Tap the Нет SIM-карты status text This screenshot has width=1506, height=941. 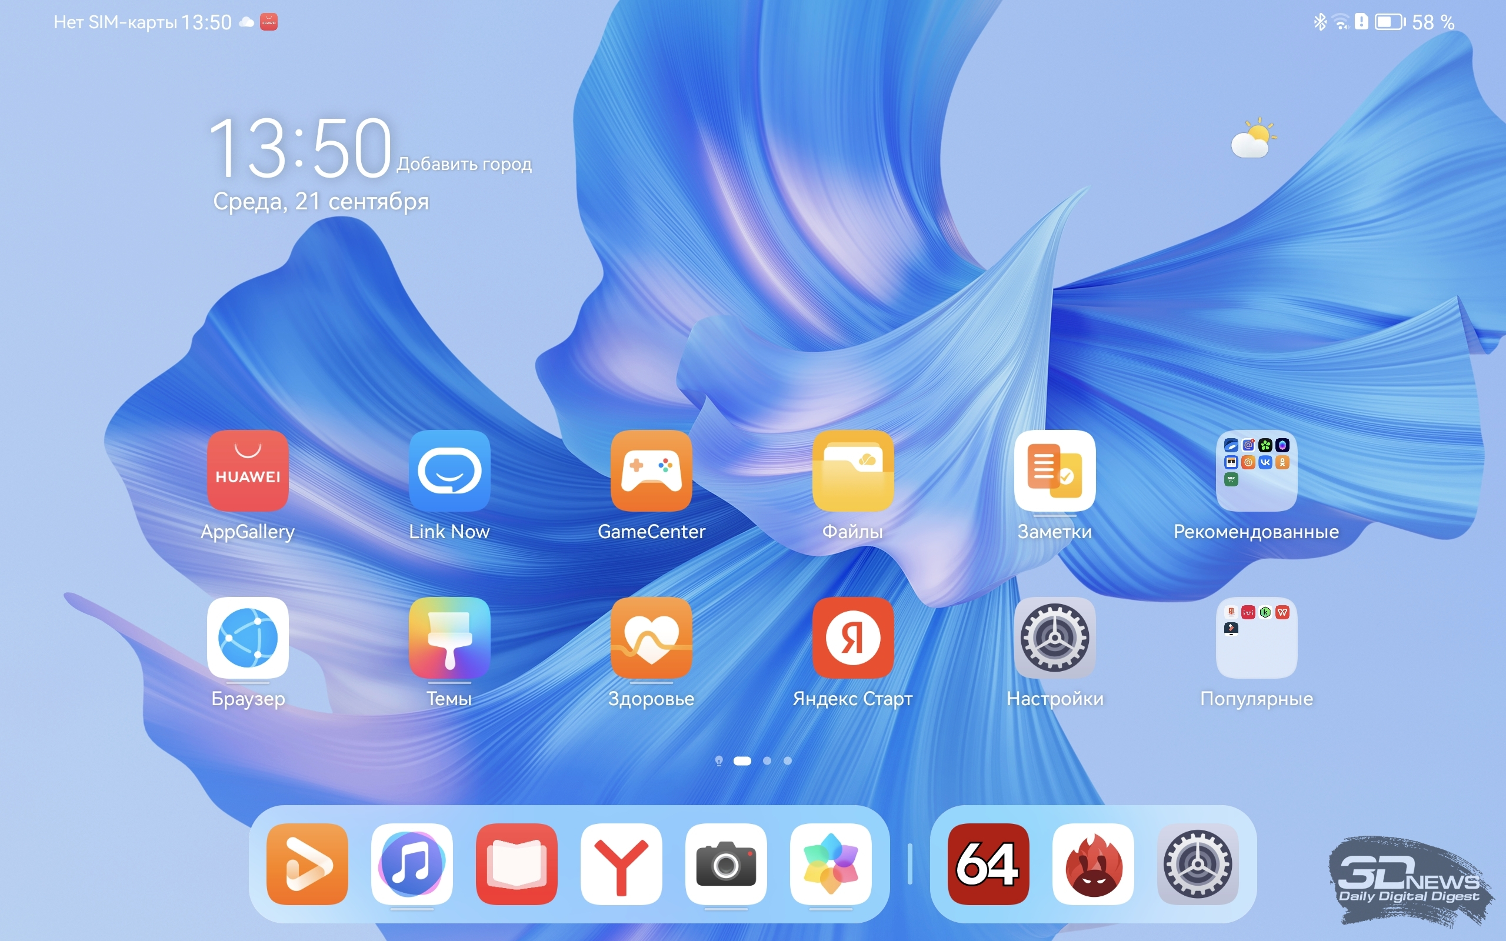pyautogui.click(x=115, y=22)
